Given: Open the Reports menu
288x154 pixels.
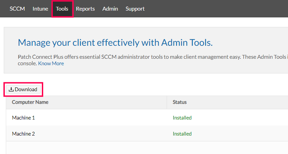Looking at the screenshot, I should point(85,9).
